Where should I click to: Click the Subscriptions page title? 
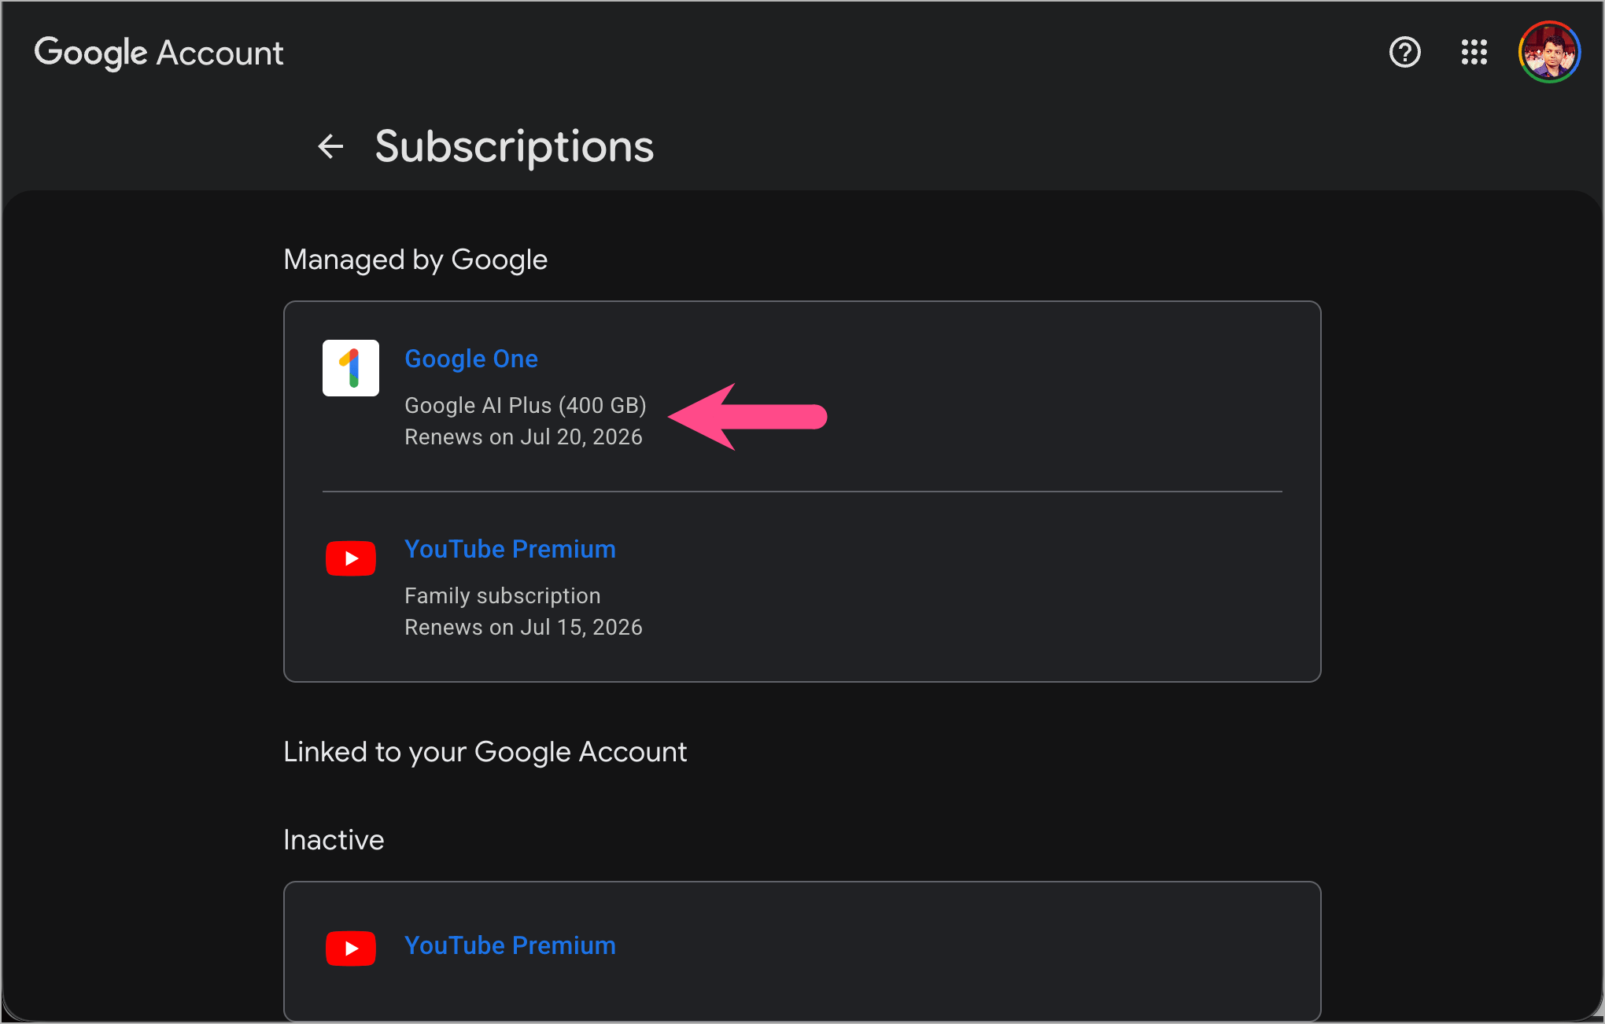pyautogui.click(x=515, y=147)
